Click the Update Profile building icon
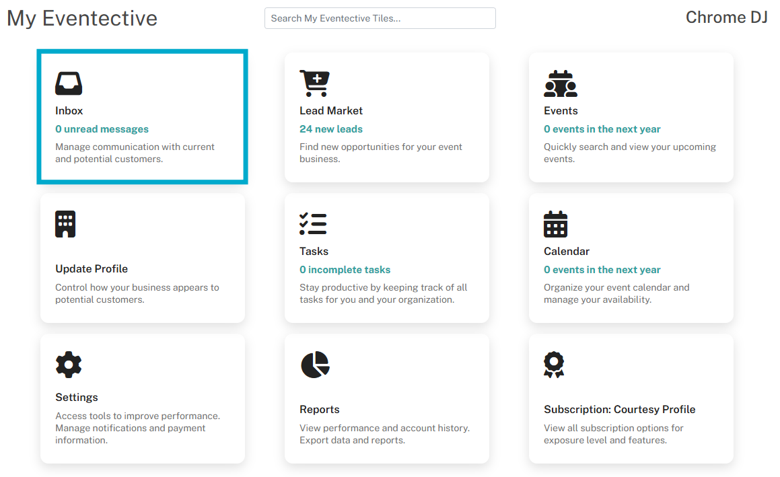This screenshot has height=477, width=780. point(65,224)
